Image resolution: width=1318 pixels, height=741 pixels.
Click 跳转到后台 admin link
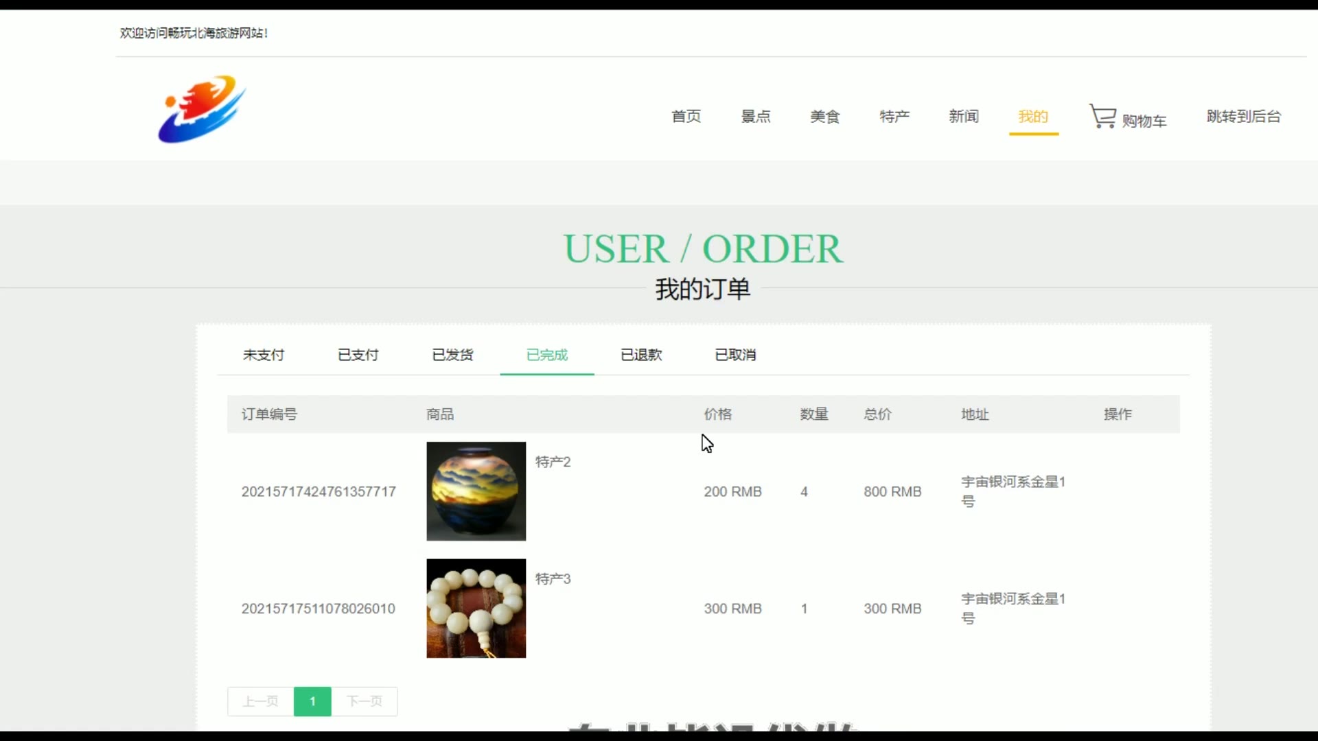1243,117
